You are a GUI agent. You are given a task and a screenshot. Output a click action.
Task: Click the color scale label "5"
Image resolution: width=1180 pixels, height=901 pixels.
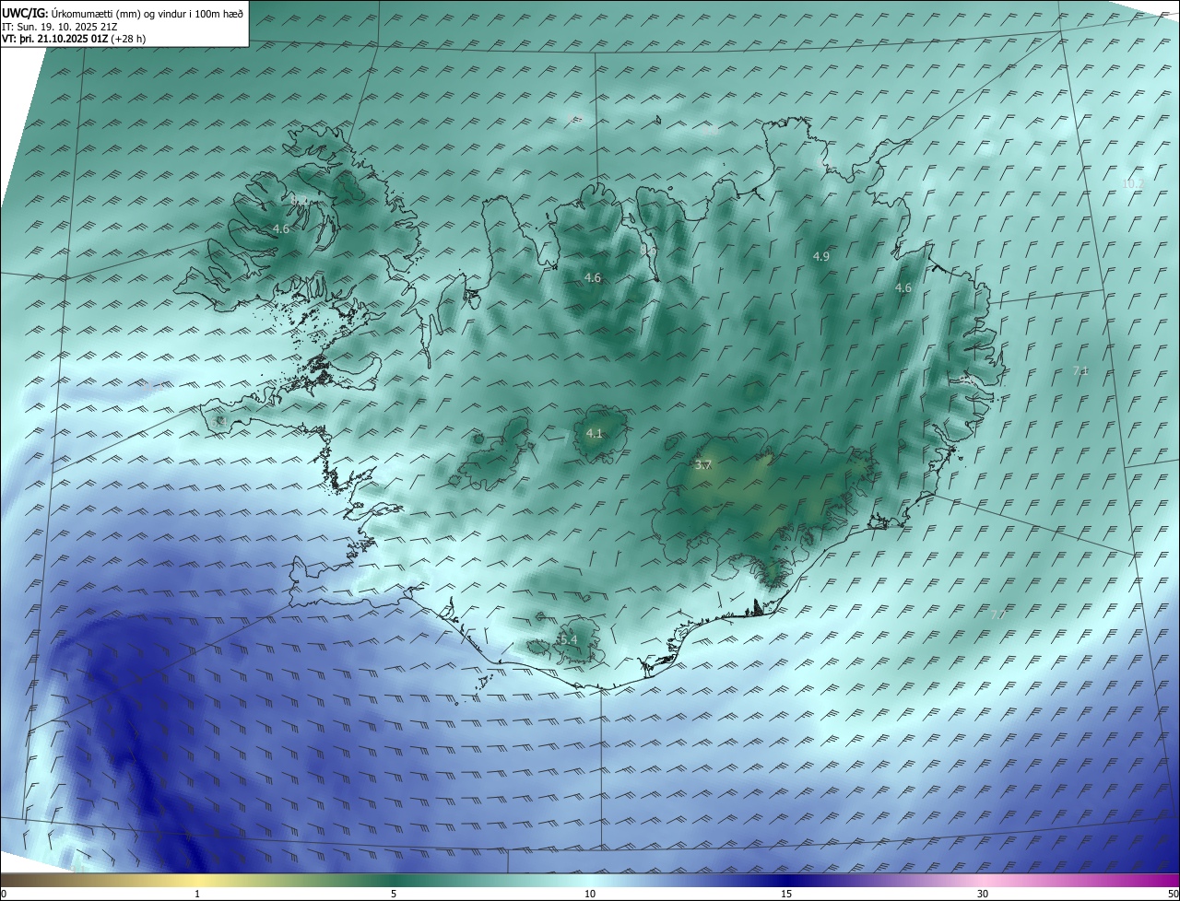394,894
